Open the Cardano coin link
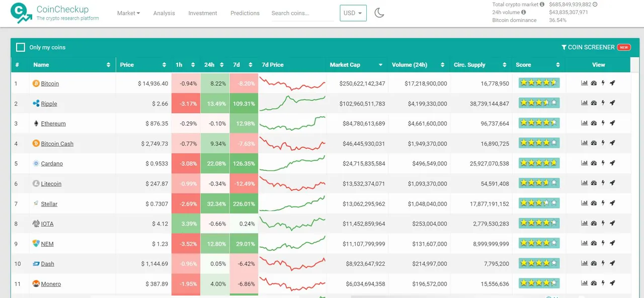The image size is (644, 298). point(52,164)
